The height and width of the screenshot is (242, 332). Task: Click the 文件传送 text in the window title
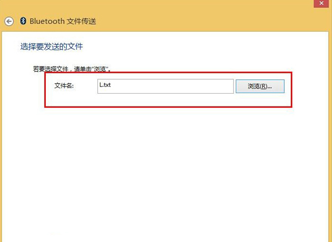pyautogui.click(x=81, y=21)
